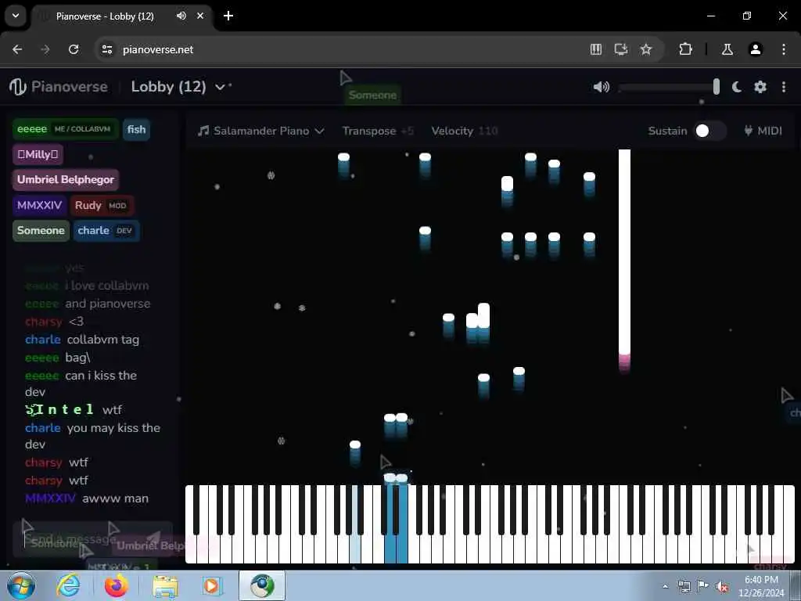Open the browser profile avatar
The height and width of the screenshot is (601, 801).
click(x=755, y=49)
